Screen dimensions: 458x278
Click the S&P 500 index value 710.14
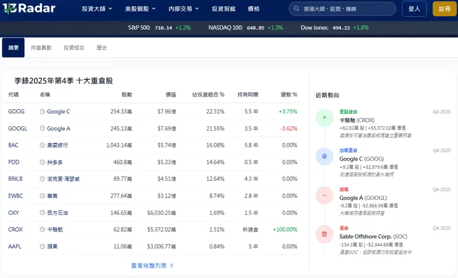click(163, 28)
